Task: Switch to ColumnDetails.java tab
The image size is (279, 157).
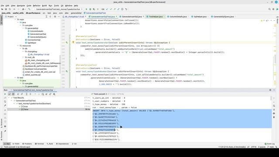Action: click(x=178, y=17)
